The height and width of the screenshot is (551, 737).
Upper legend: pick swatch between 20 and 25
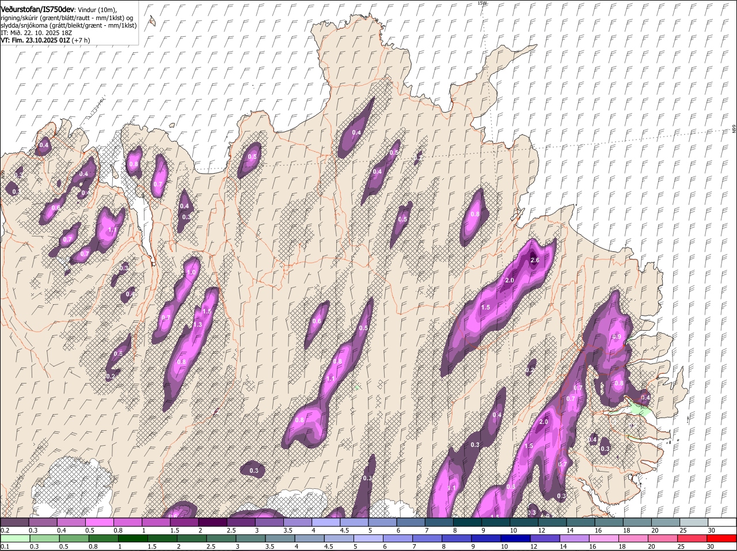pyautogui.click(x=666, y=522)
